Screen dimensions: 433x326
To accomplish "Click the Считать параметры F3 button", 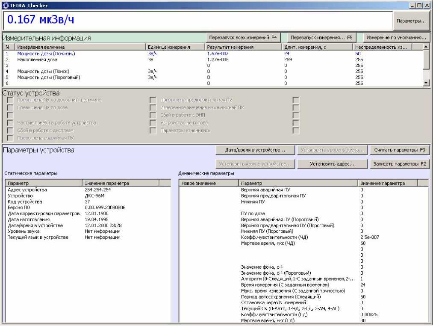I will tap(400, 150).
